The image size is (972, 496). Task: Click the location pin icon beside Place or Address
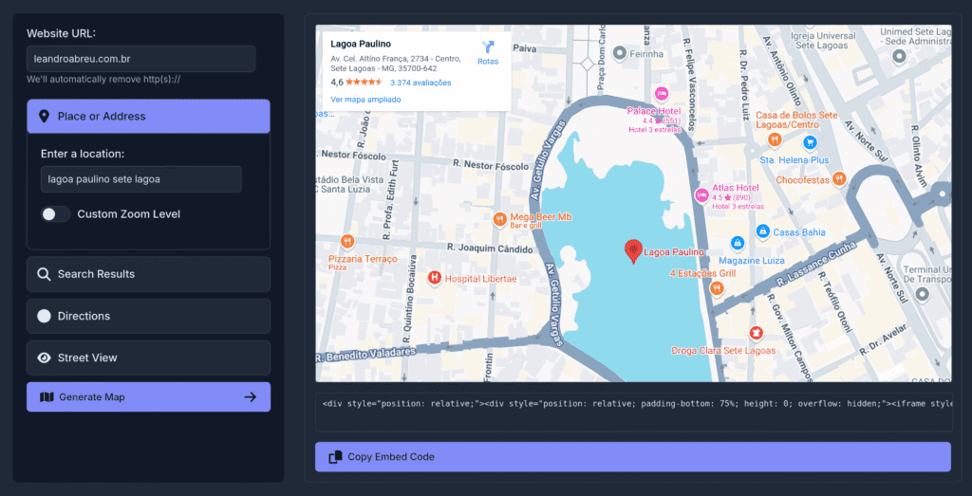(x=44, y=117)
